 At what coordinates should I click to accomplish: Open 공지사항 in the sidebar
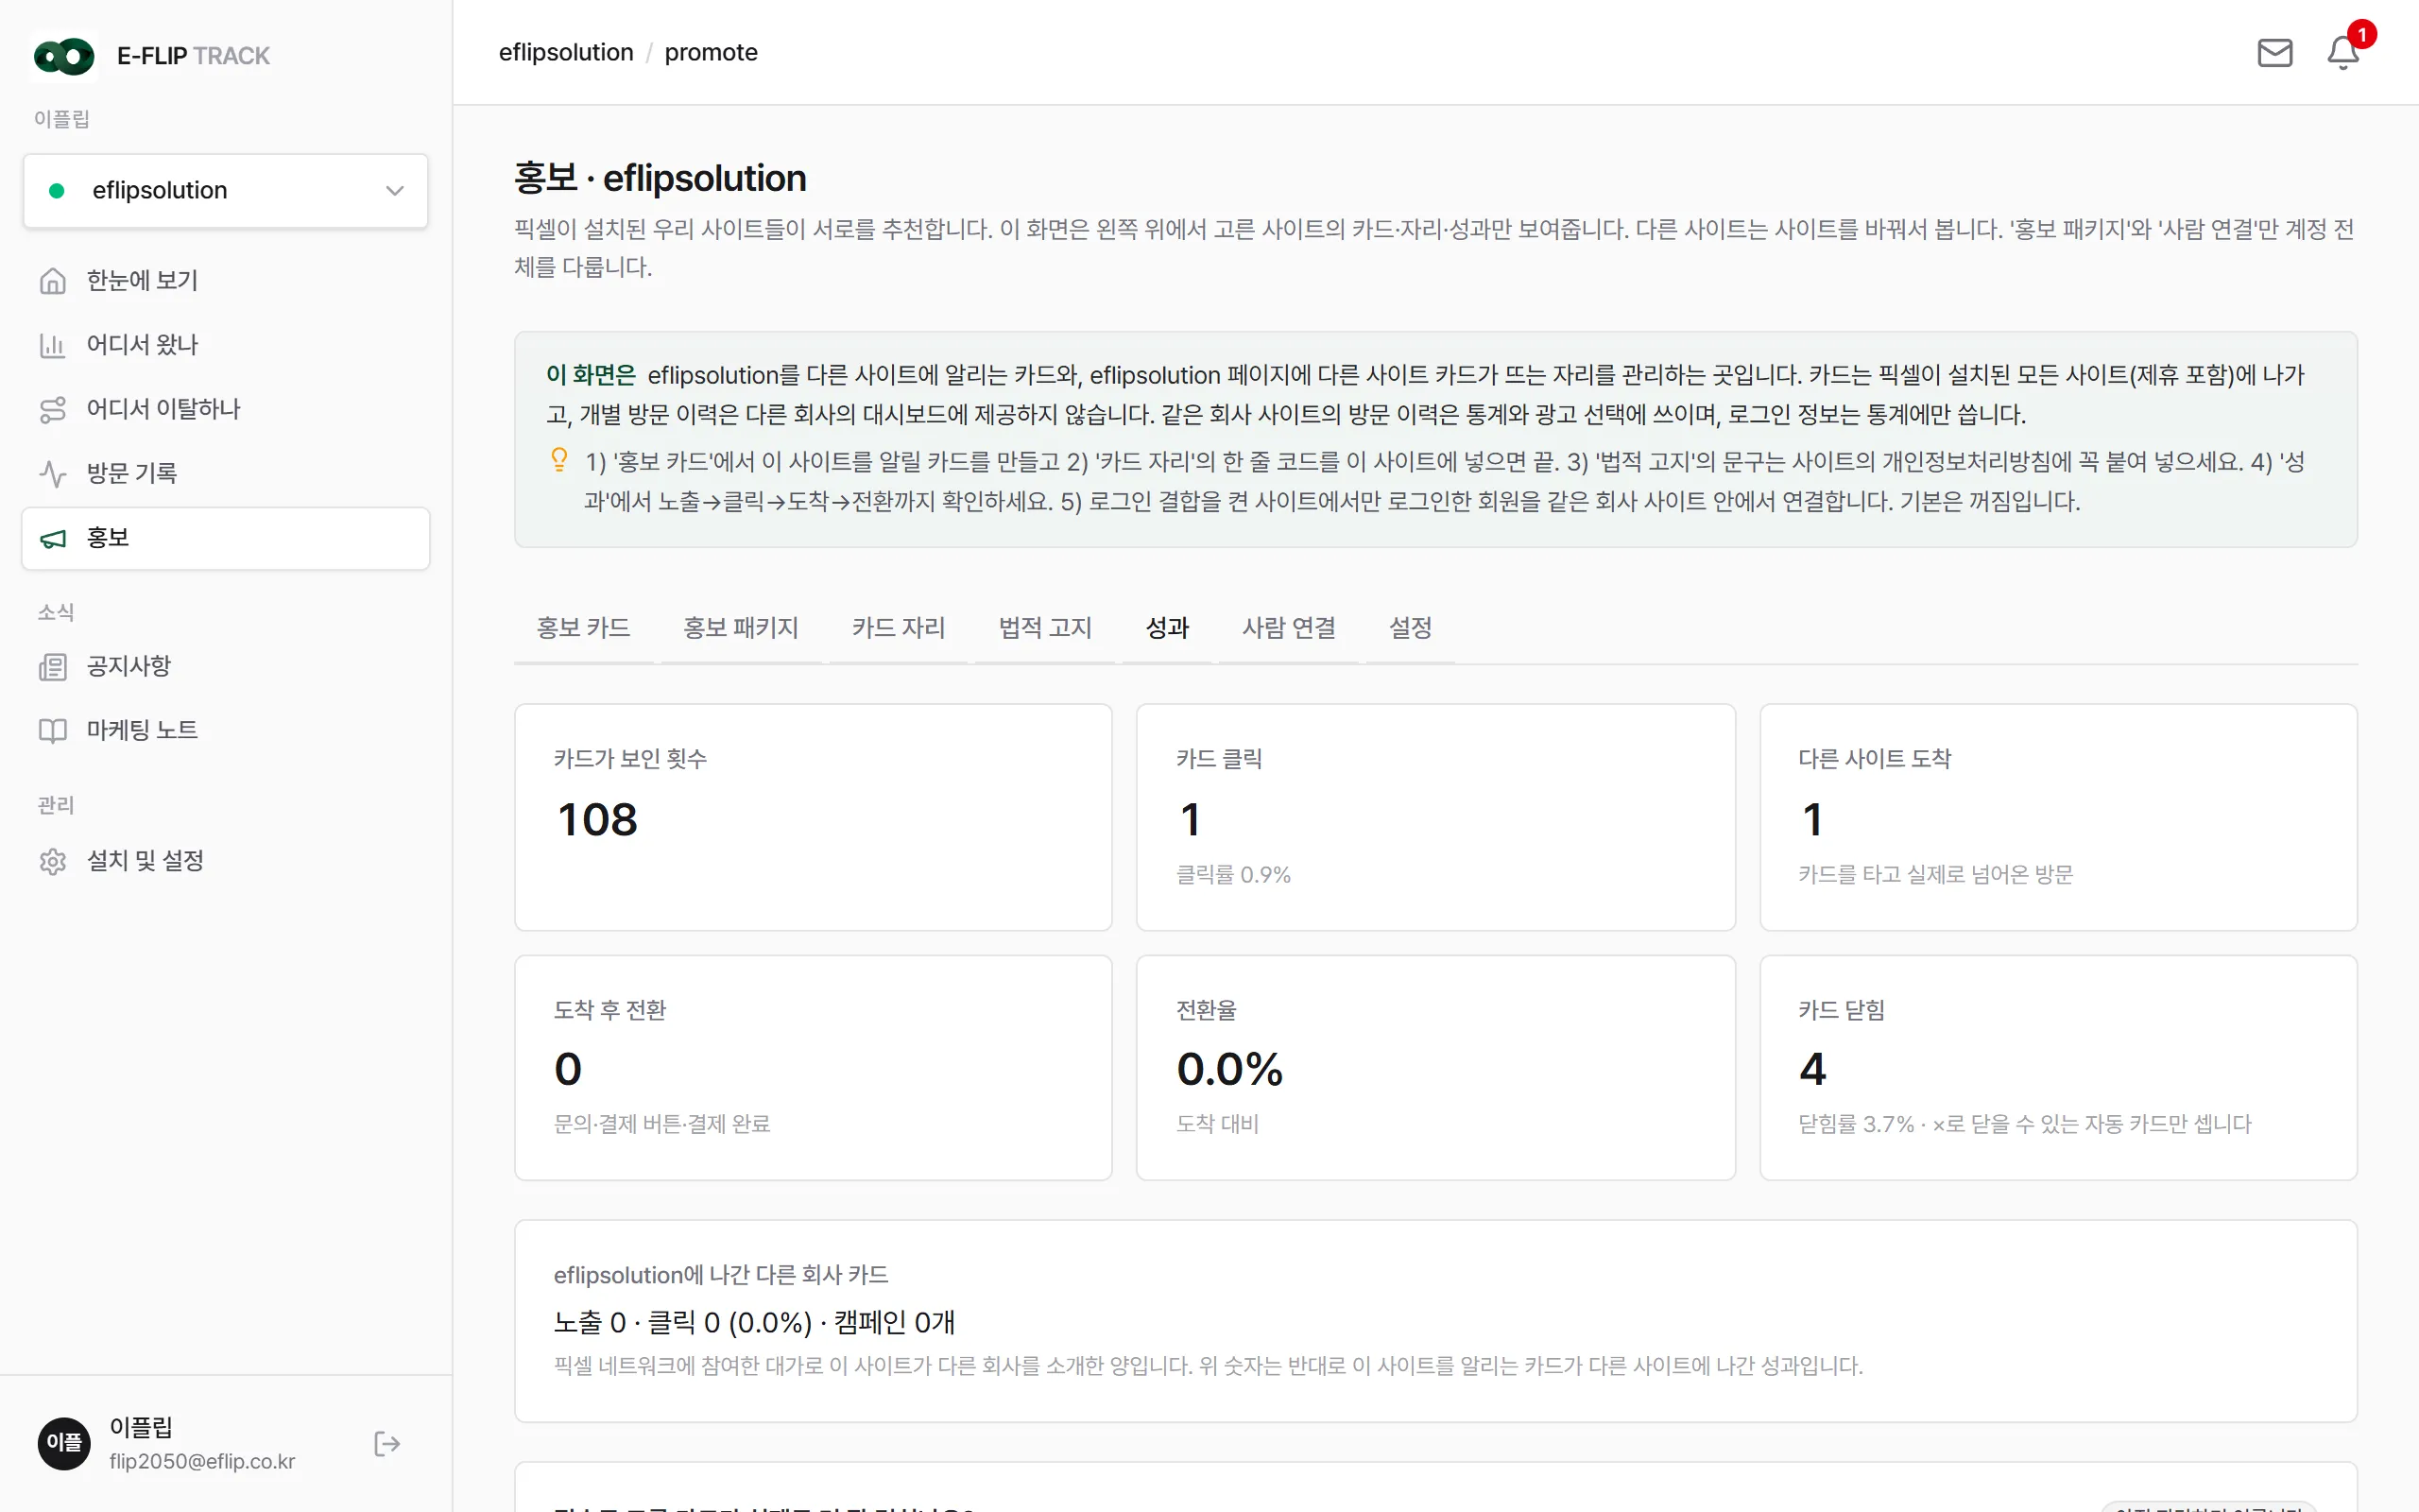pyautogui.click(x=226, y=666)
